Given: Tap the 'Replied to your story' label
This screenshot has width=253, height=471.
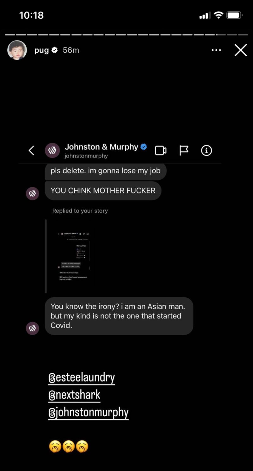Looking at the screenshot, I should point(80,211).
